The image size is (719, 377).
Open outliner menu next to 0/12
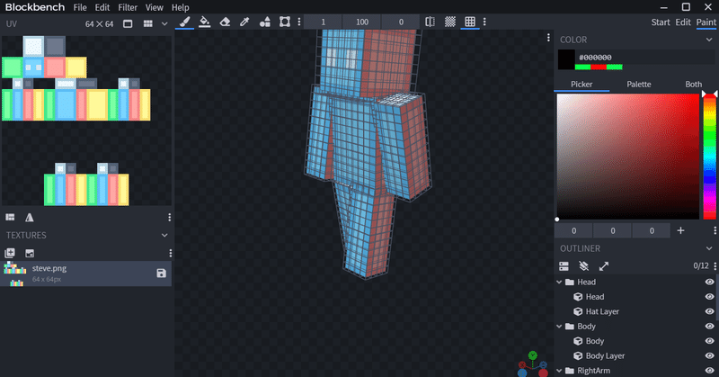tap(715, 265)
